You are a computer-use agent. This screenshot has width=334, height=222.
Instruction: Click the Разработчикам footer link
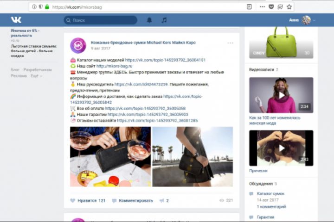pos(38,70)
